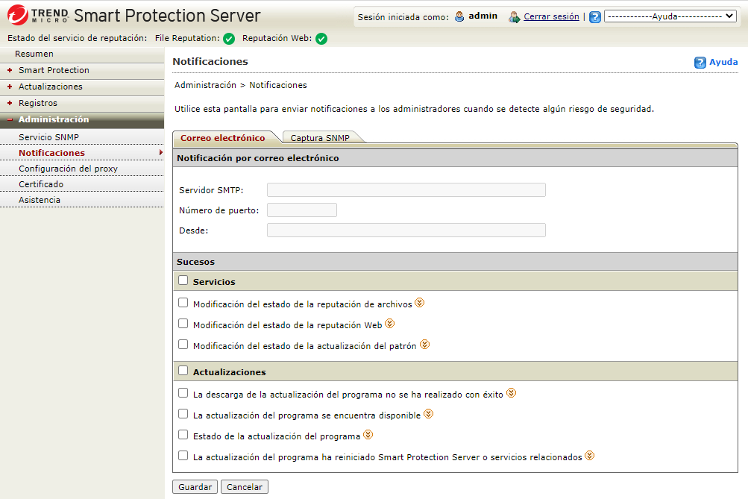This screenshot has height=499, width=748.
Task: Click the Guardar button
Action: (195, 487)
